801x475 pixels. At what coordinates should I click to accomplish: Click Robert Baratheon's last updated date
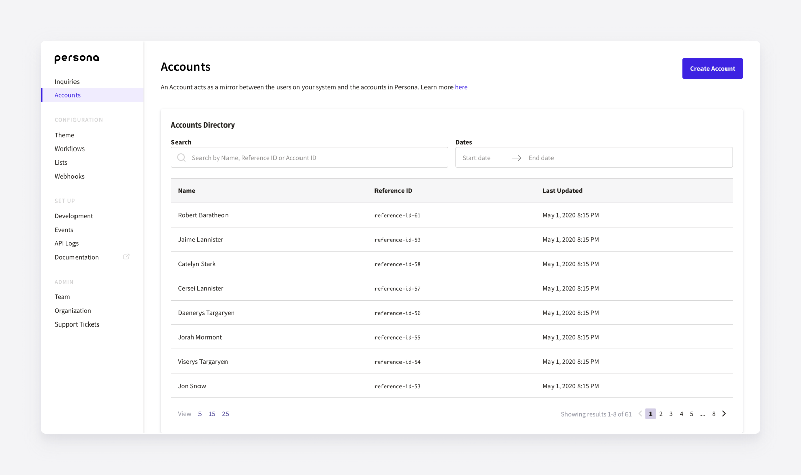571,215
